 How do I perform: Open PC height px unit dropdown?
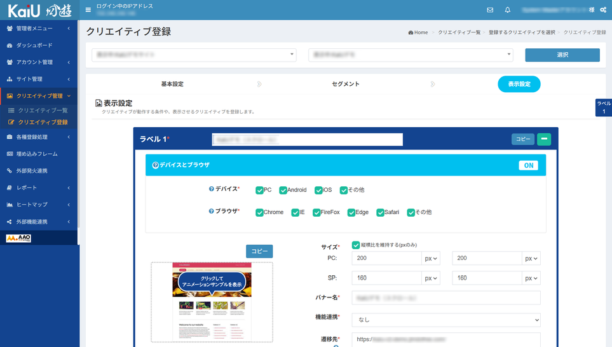(x=531, y=259)
